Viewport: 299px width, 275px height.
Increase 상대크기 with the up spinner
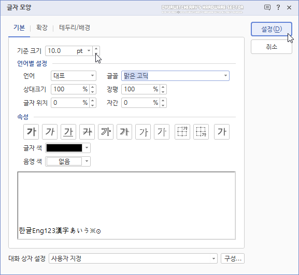[x=93, y=87]
